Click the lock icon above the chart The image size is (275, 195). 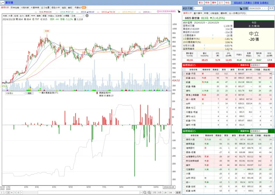pos(179,12)
